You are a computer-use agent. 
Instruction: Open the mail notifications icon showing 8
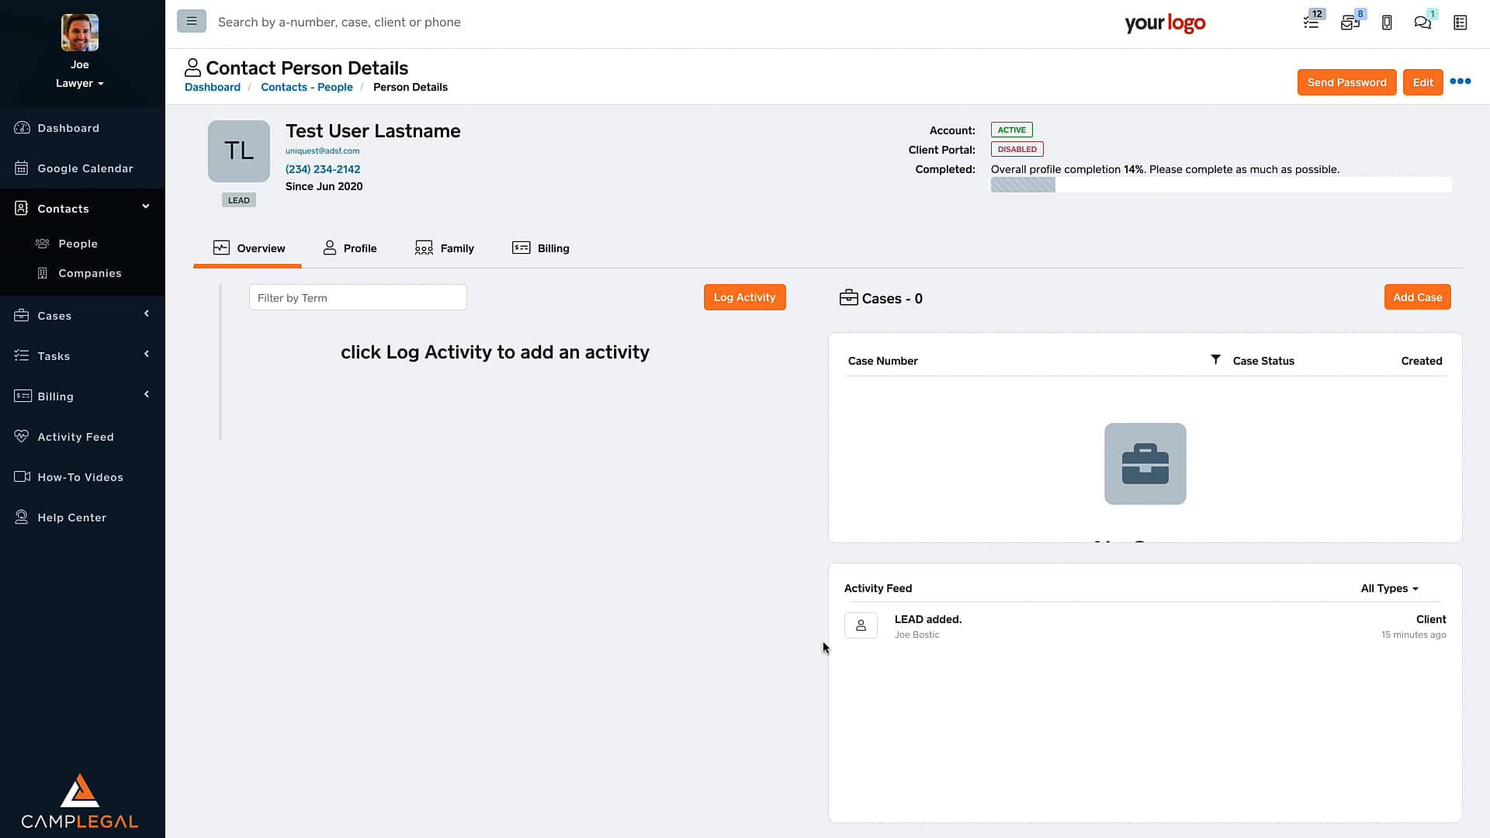1351,22
